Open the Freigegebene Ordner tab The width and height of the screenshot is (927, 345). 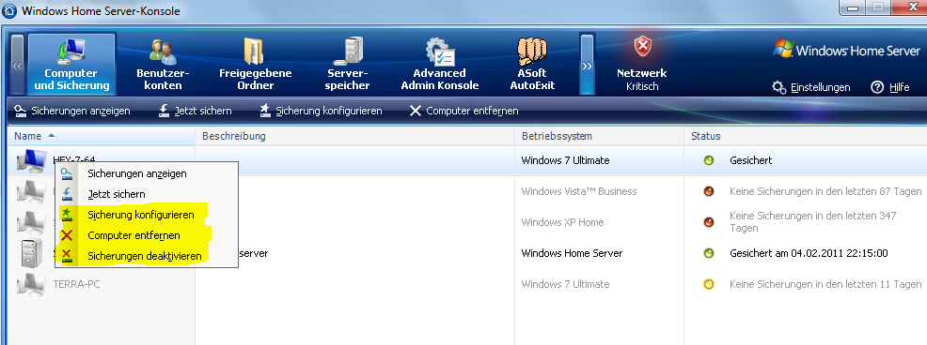[x=256, y=64]
